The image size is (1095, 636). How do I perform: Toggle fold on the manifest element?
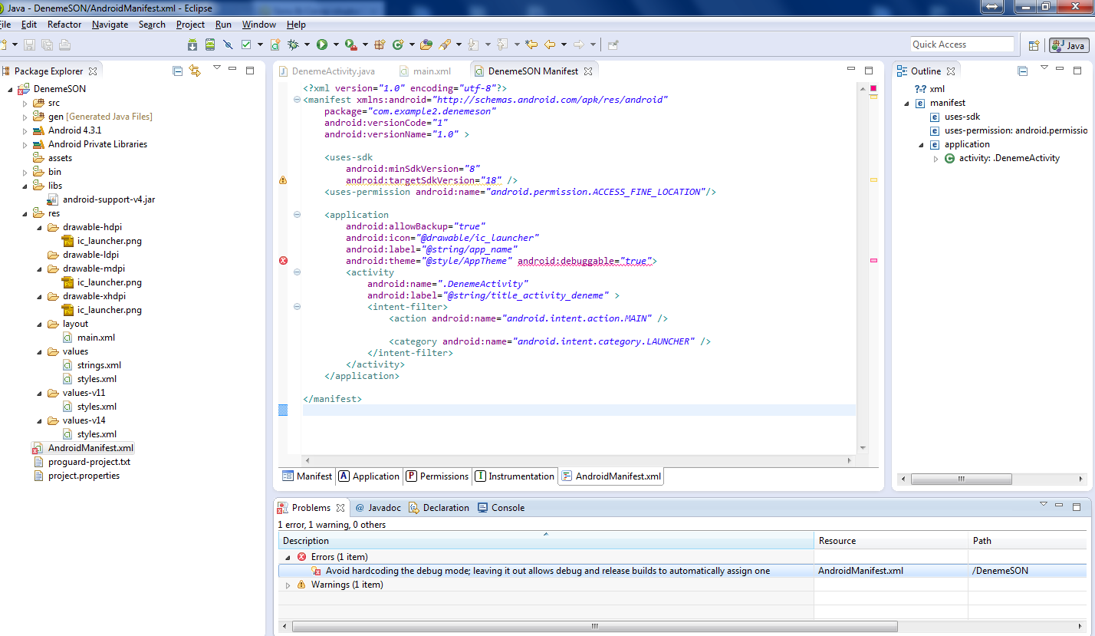pyautogui.click(x=297, y=100)
